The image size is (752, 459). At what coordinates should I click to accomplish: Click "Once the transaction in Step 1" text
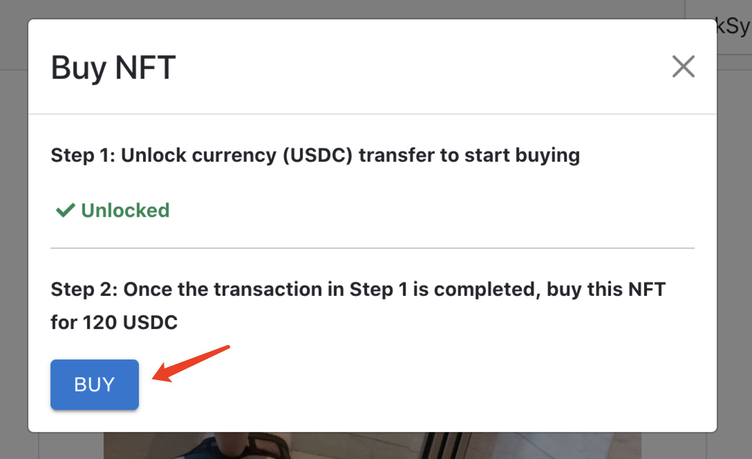pos(266,289)
